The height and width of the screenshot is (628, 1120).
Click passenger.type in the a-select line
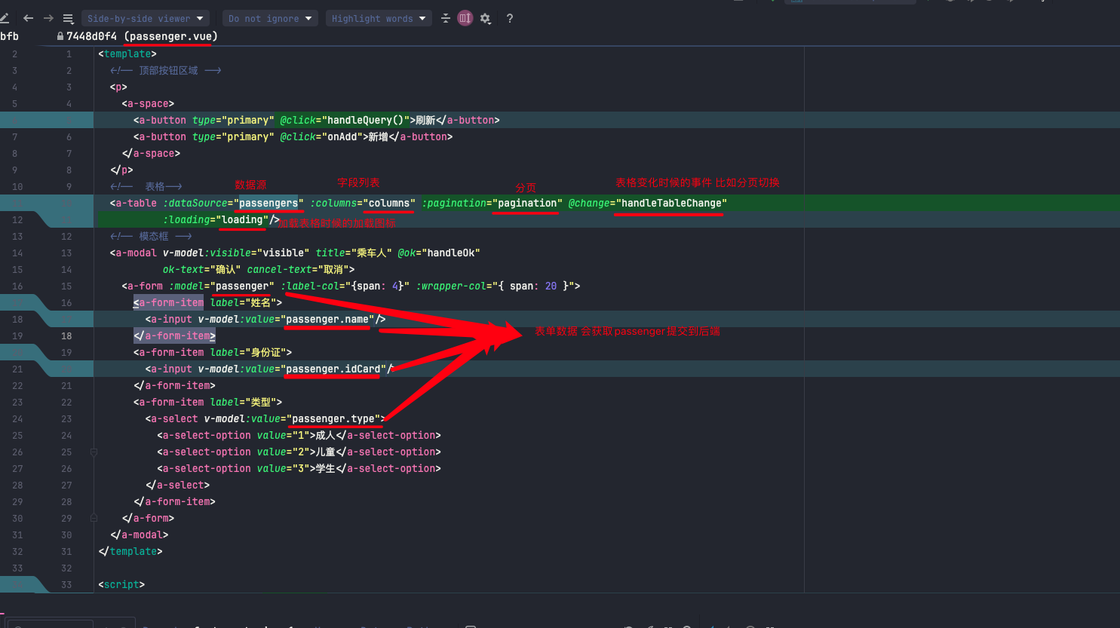click(333, 418)
